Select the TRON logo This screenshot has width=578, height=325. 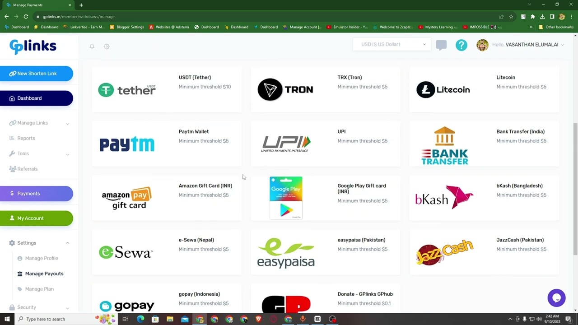point(285,89)
